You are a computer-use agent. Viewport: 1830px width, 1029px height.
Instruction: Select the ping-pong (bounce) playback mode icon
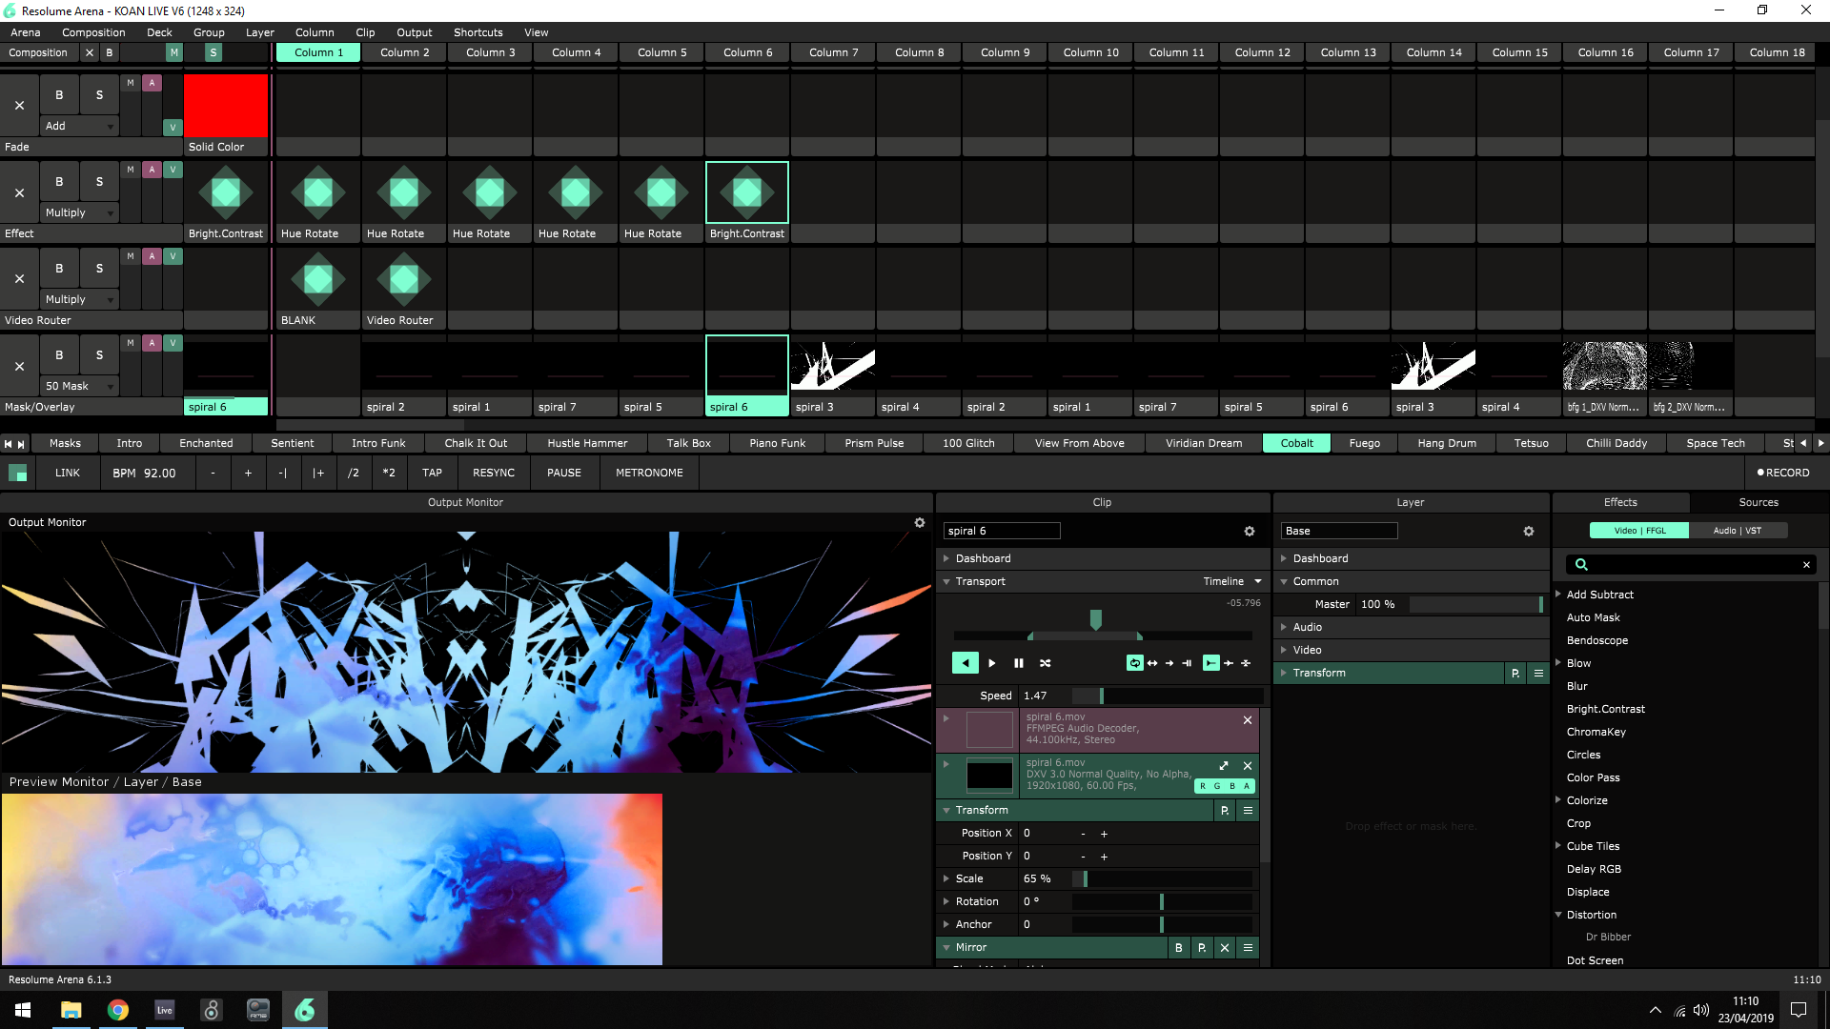tap(1152, 663)
